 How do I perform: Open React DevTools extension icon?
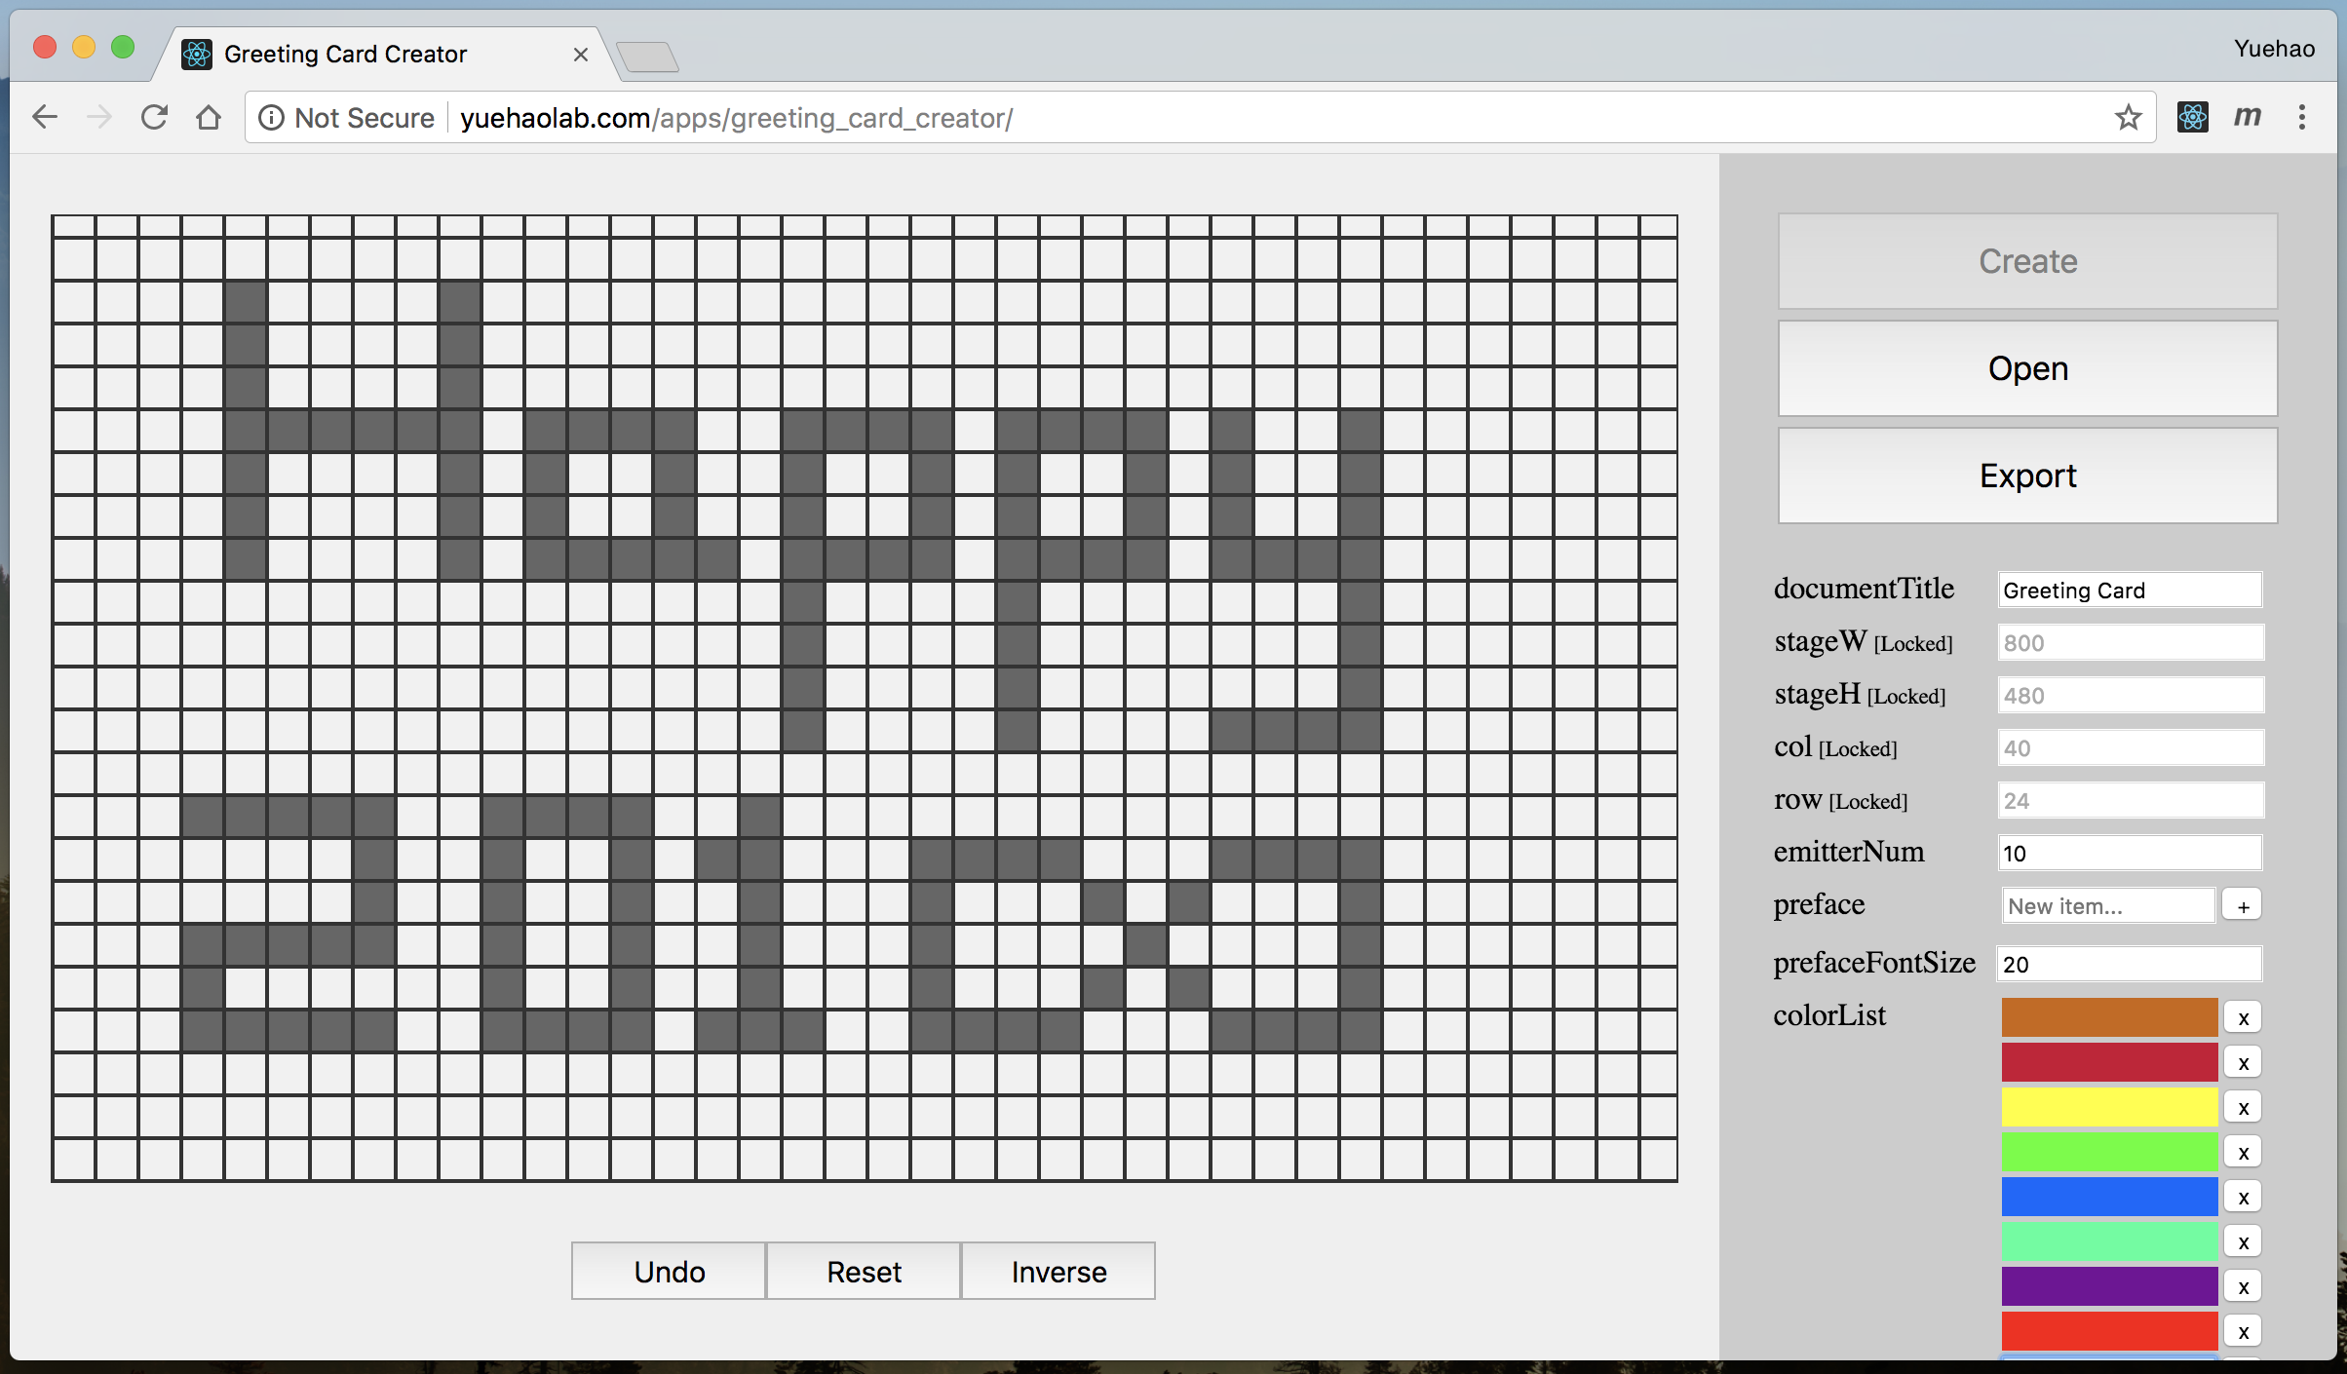pos(2192,118)
